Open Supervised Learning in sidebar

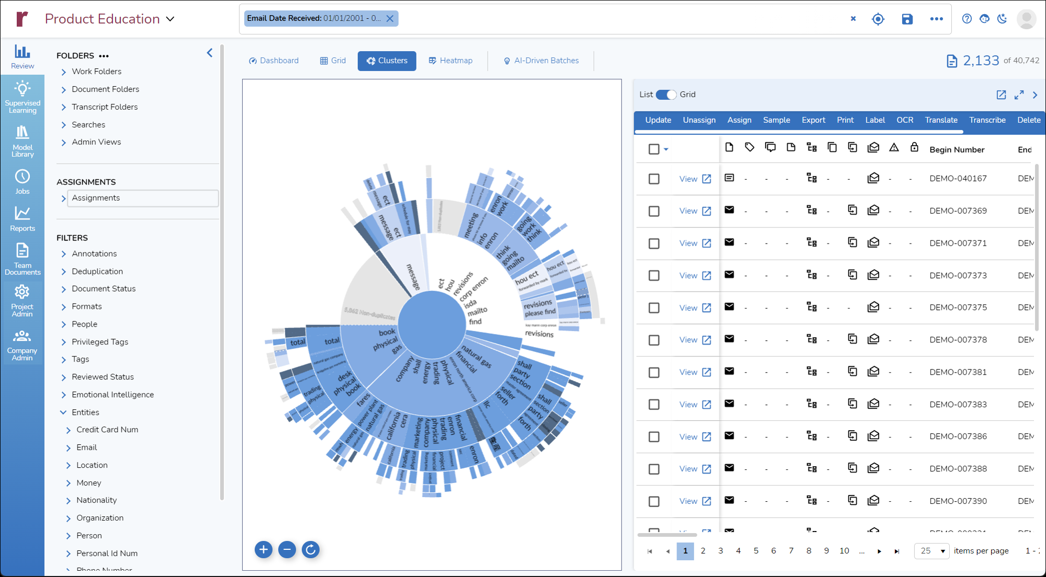pyautogui.click(x=22, y=96)
